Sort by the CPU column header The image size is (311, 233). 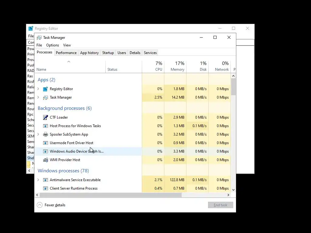coord(153,66)
